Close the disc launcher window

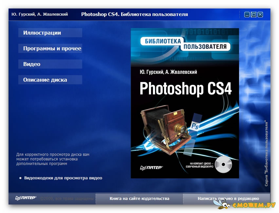tap(260, 15)
